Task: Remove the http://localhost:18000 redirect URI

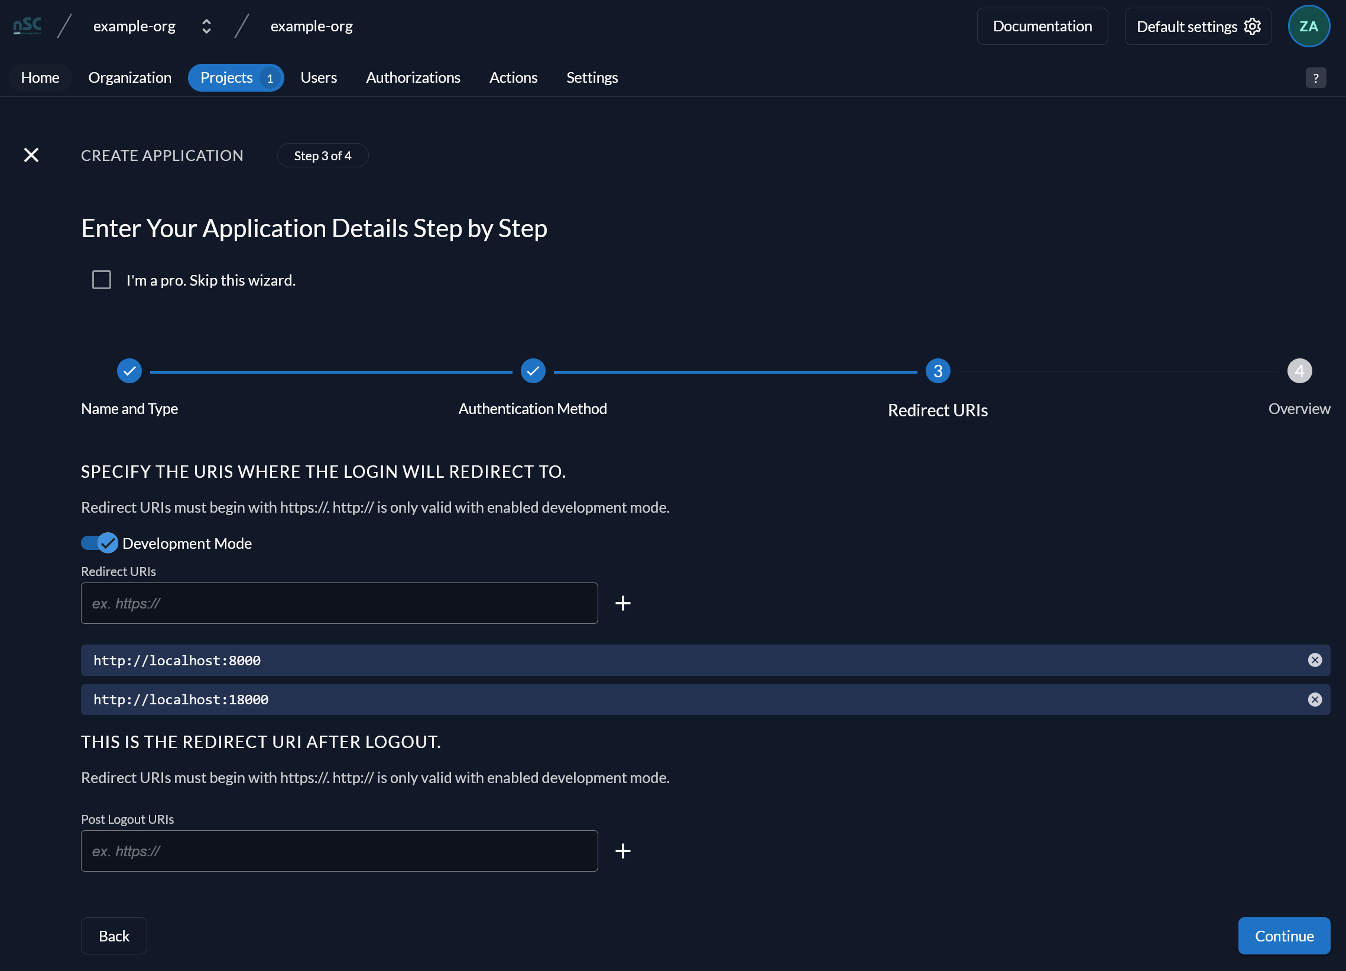Action: click(x=1315, y=699)
